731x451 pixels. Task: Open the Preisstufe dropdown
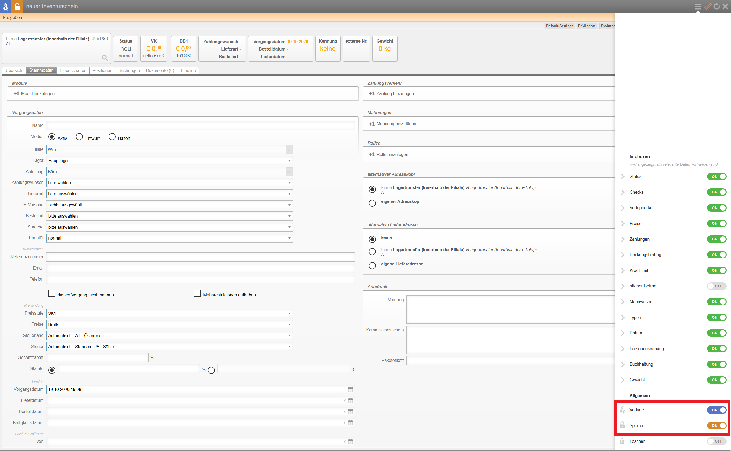(x=170, y=313)
